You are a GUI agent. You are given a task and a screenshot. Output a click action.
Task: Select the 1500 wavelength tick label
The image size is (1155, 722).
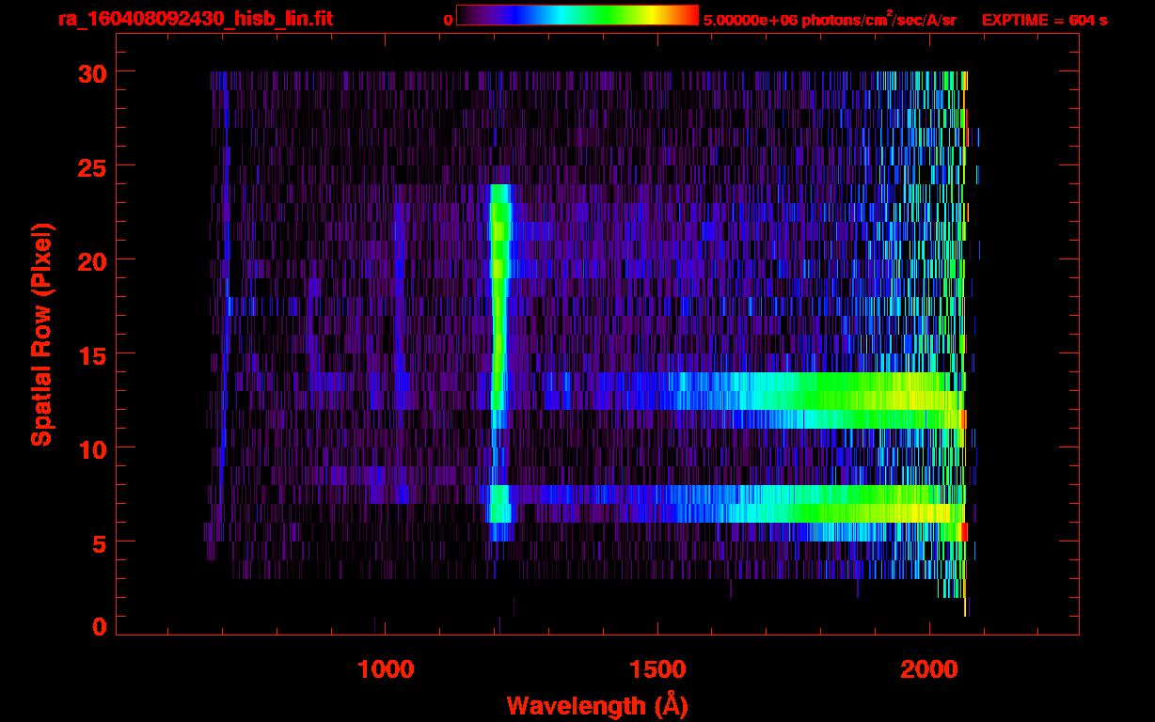click(x=657, y=669)
